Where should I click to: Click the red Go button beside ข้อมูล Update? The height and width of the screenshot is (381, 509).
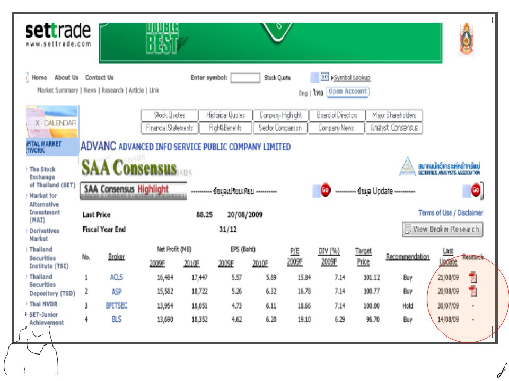point(476,190)
